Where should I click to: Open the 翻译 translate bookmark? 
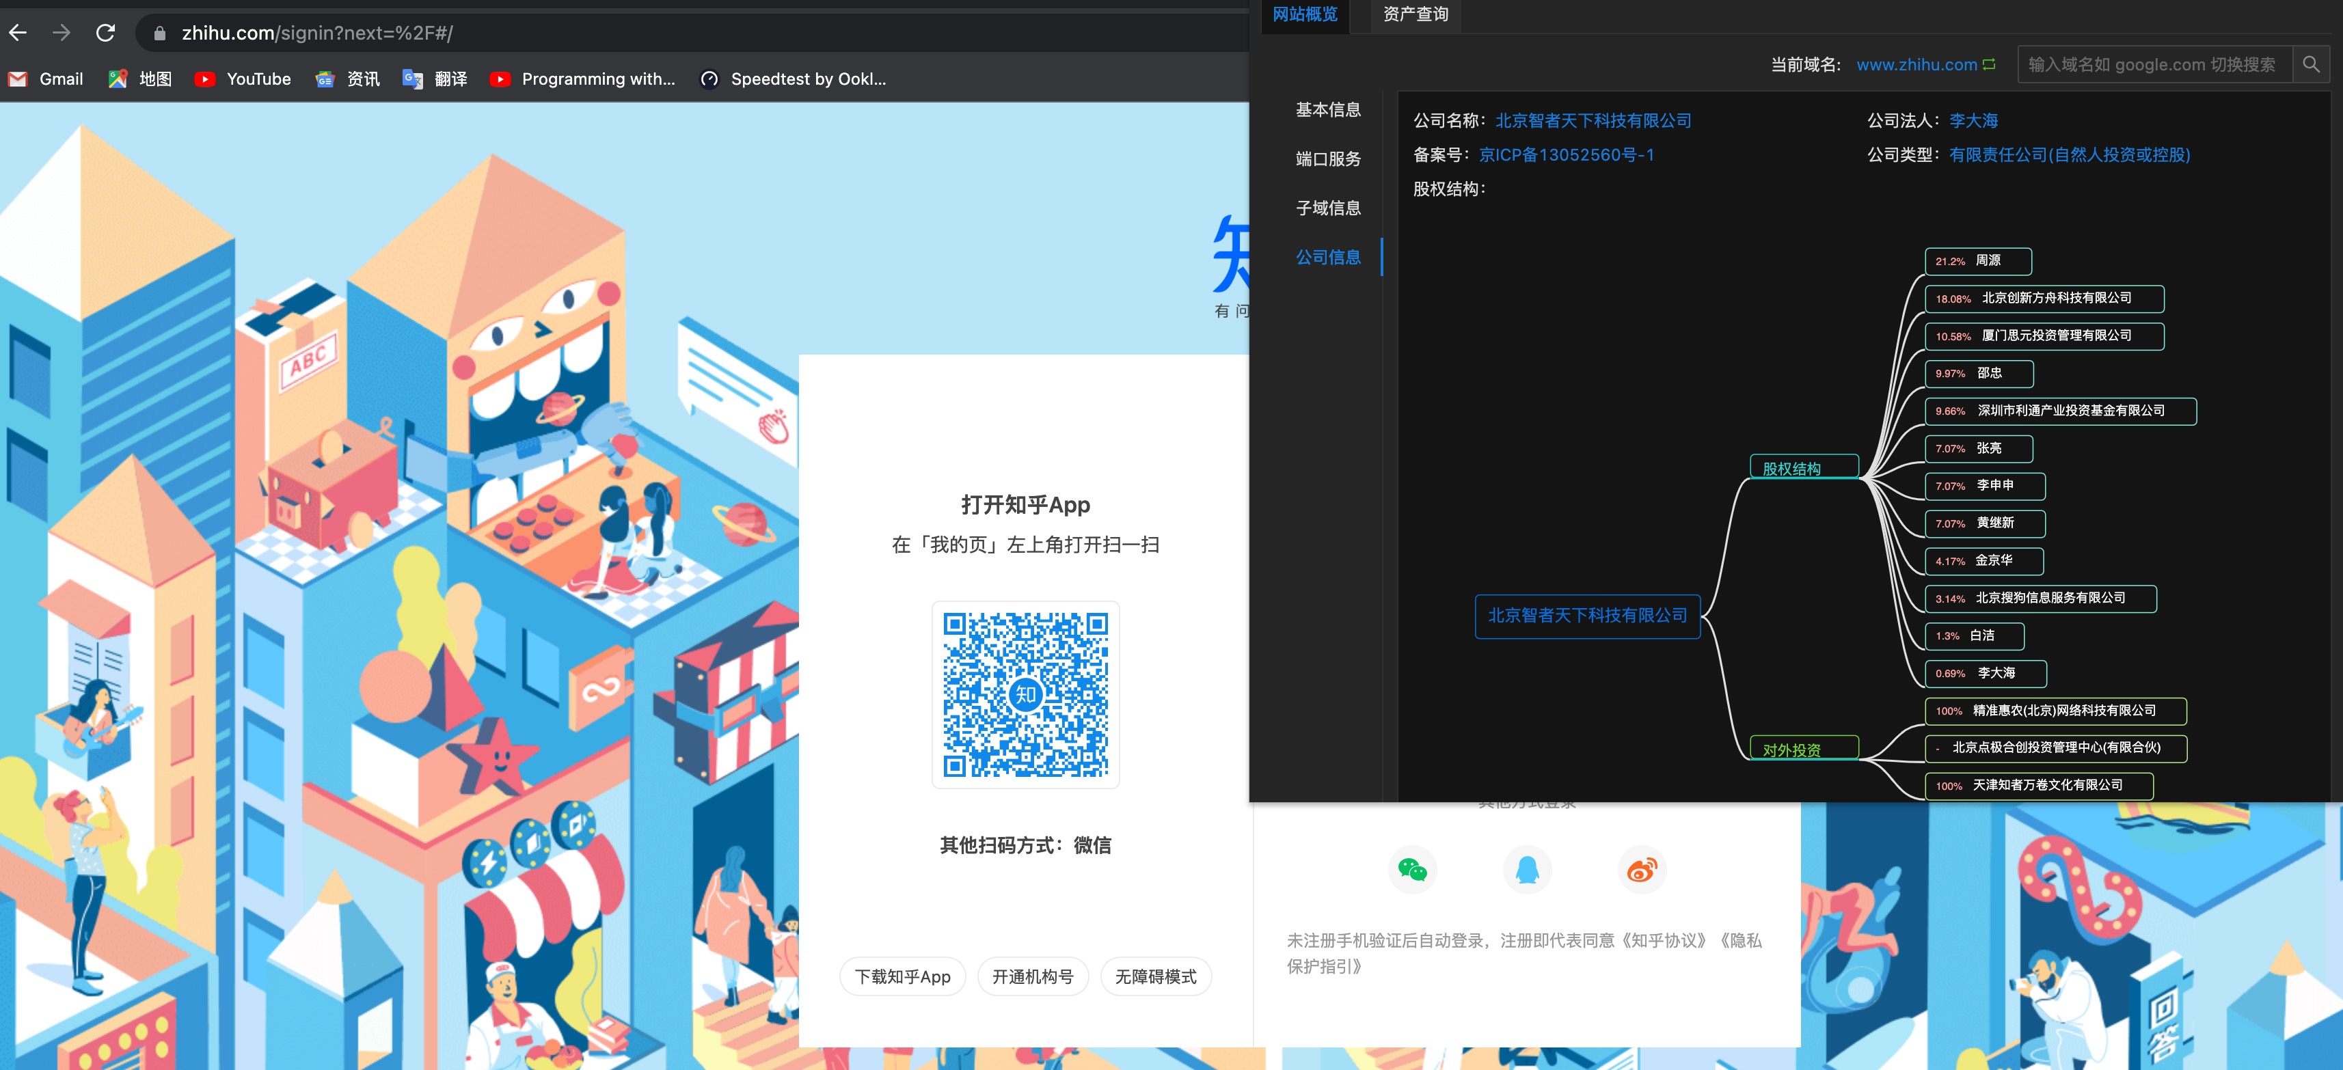[x=435, y=79]
